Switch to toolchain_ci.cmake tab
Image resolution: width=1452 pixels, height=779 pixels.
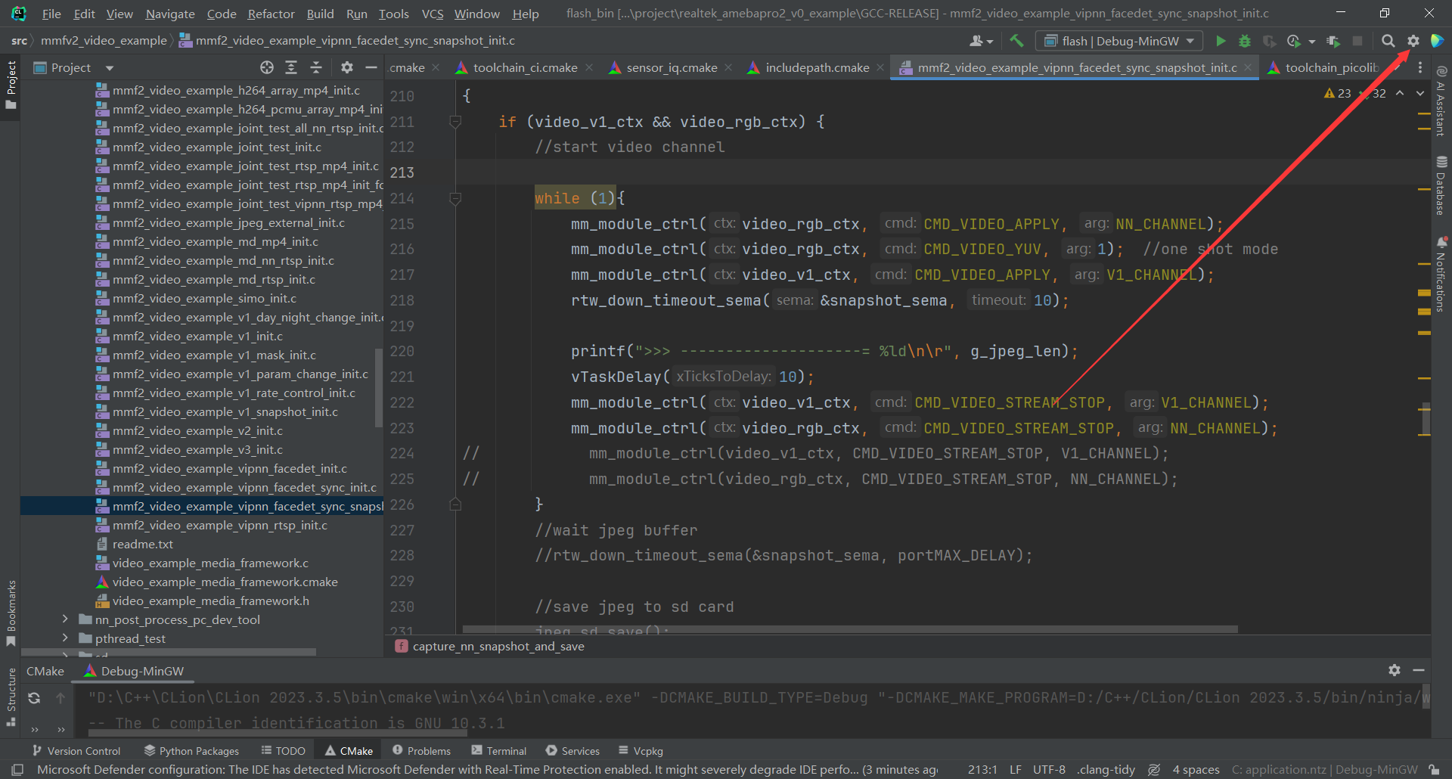[x=525, y=67]
